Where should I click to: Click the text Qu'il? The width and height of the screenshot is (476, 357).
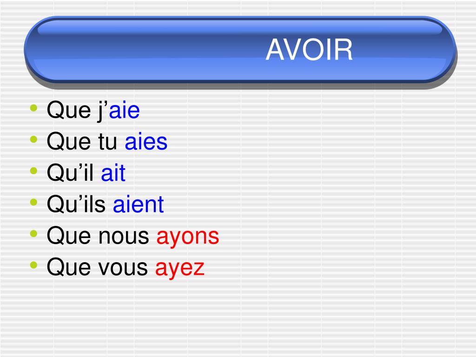click(70, 173)
